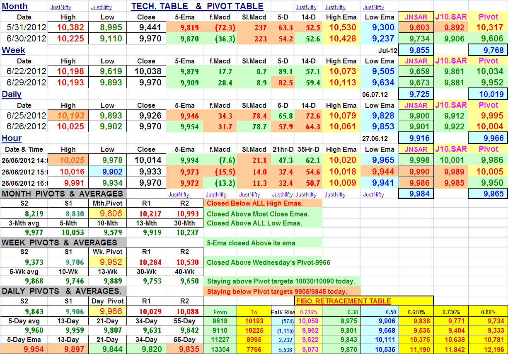Select the 5/31/2012 date cell
This screenshot has height=354, width=508.
pyautogui.click(x=24, y=28)
